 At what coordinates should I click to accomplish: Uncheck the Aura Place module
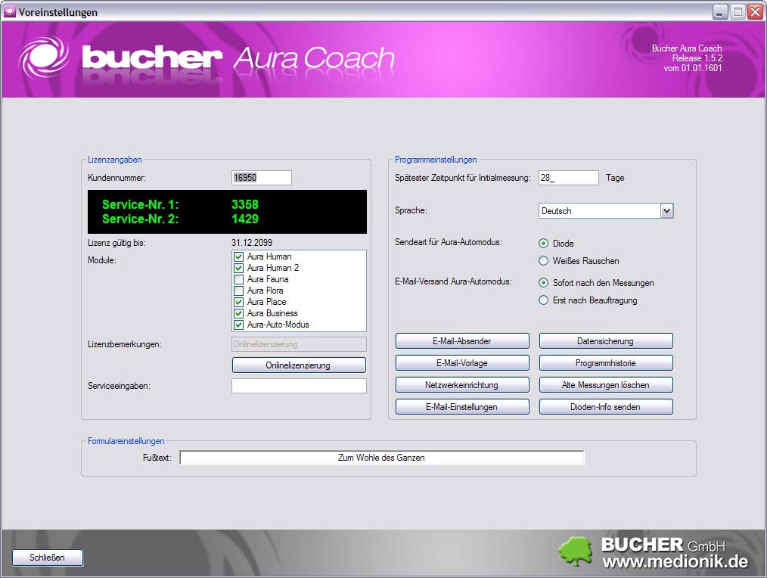[239, 302]
